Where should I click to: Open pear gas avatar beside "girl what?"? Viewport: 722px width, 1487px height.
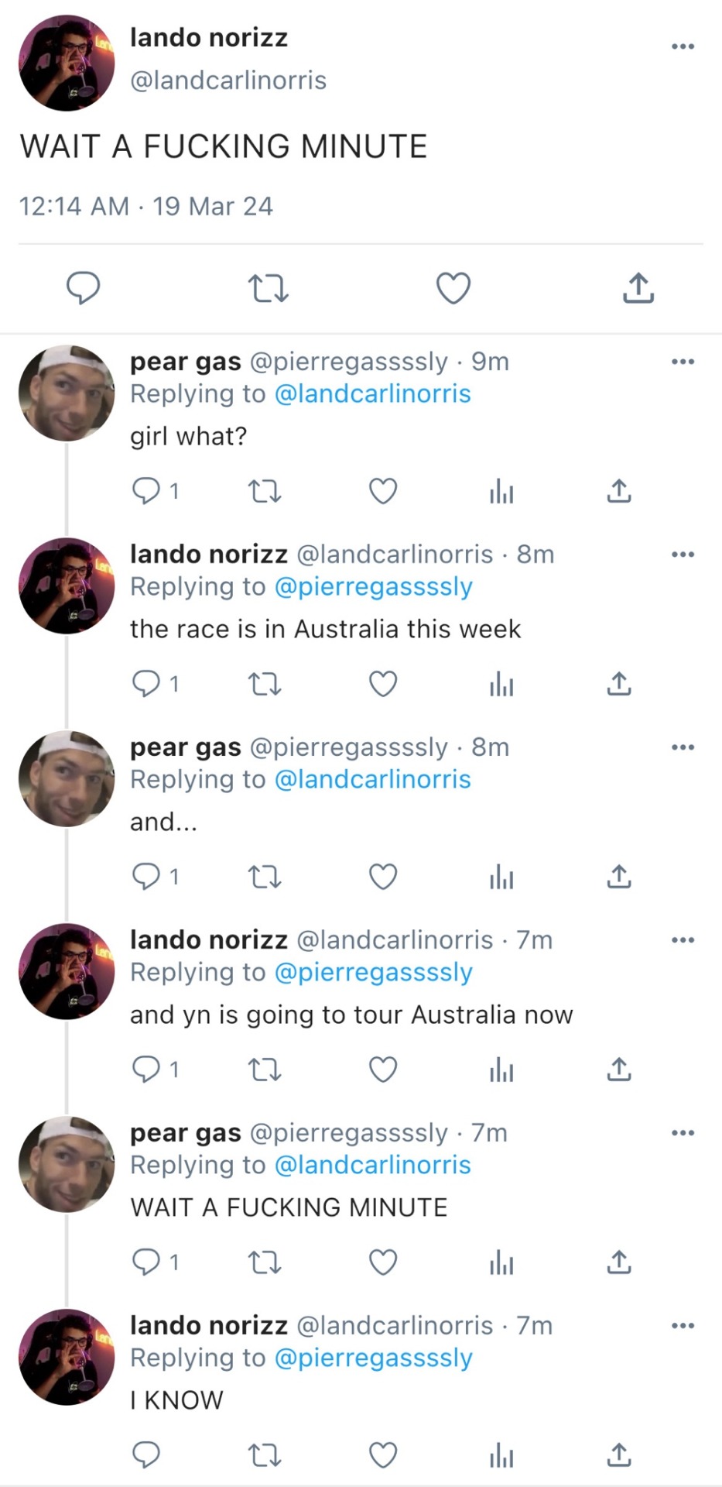pos(67,393)
